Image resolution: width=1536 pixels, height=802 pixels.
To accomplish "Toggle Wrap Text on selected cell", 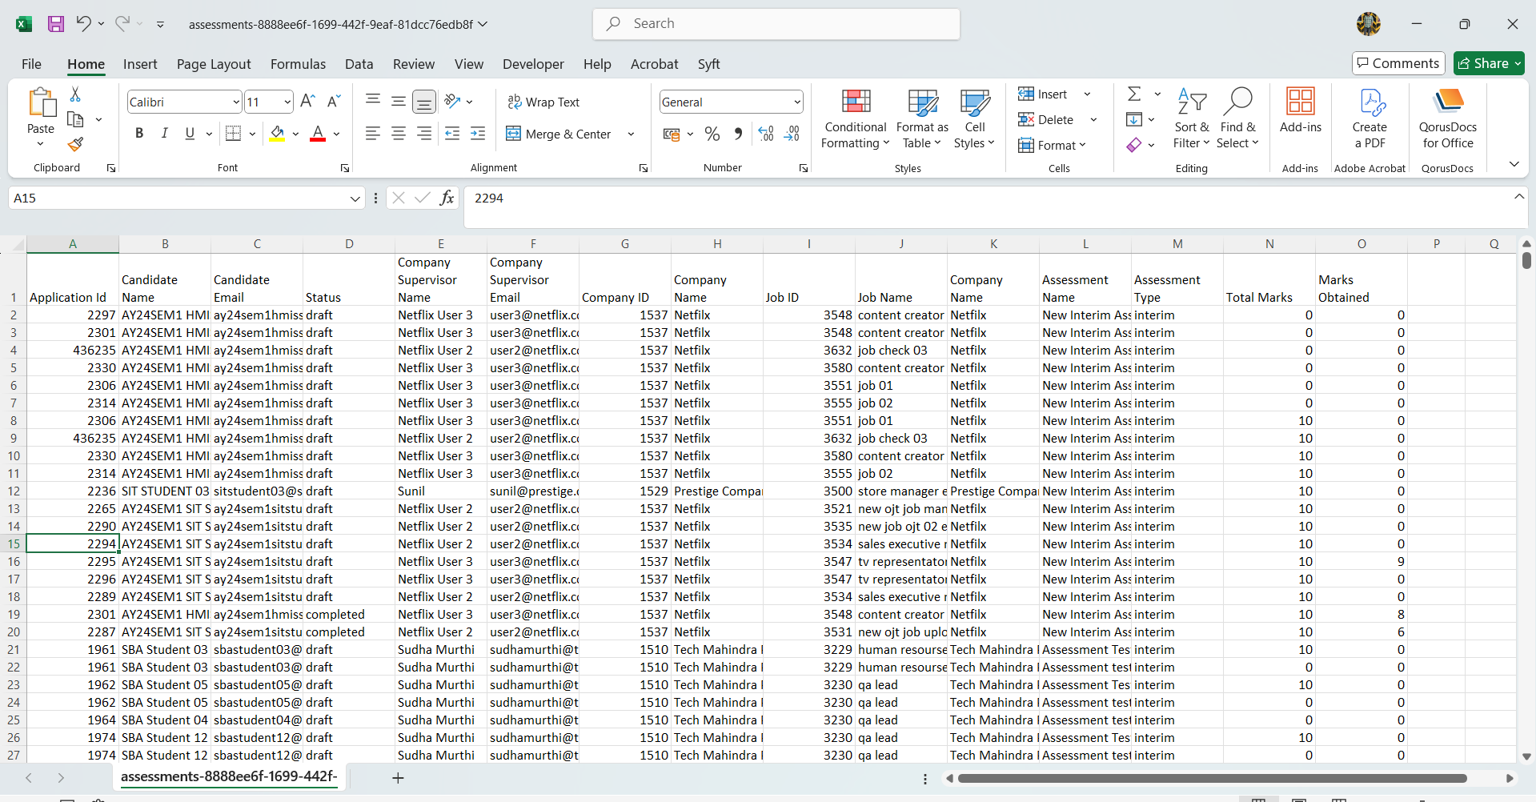I will (x=543, y=102).
